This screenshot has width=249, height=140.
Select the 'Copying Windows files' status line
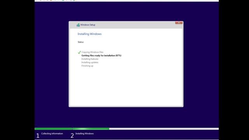[x=93, y=52]
